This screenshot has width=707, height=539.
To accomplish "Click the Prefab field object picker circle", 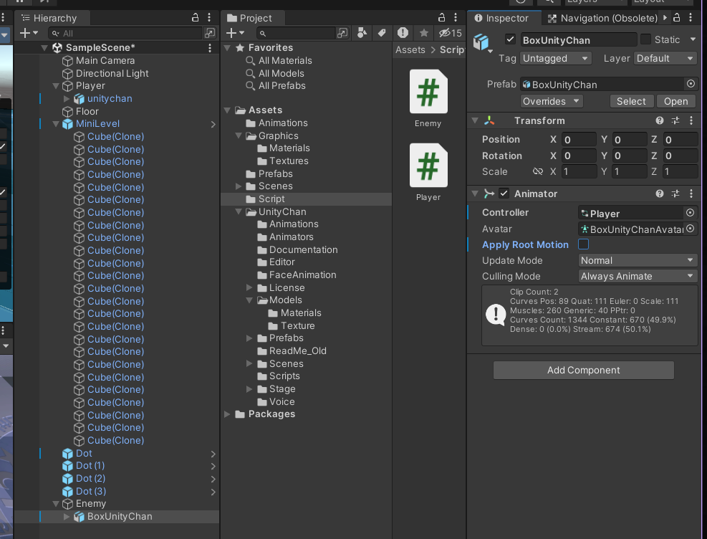I will tap(691, 84).
